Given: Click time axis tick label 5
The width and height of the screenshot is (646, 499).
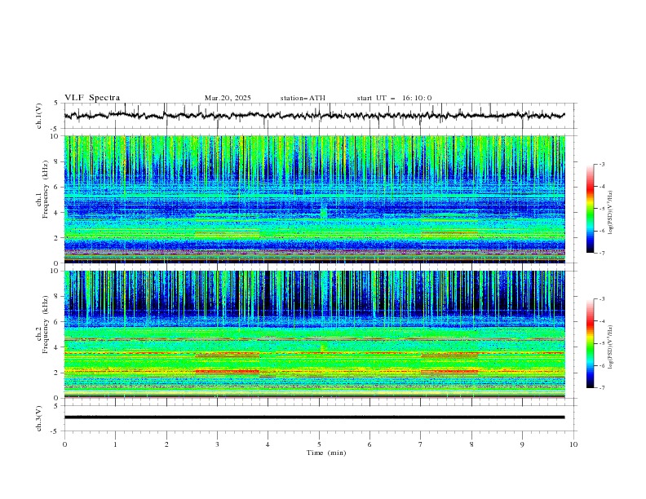Looking at the screenshot, I should (319, 444).
